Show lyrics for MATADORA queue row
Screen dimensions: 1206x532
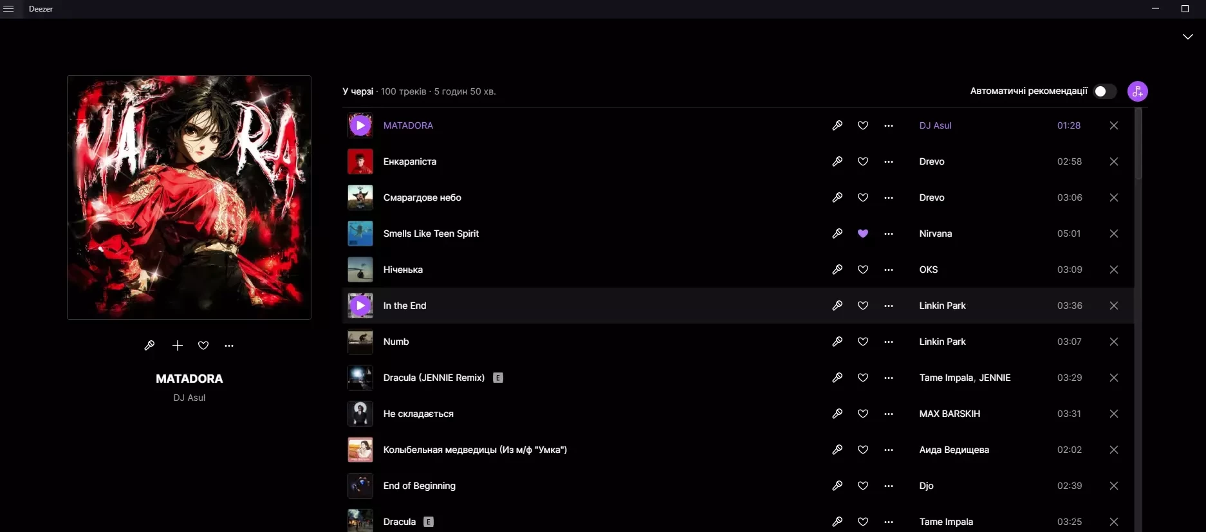837,125
